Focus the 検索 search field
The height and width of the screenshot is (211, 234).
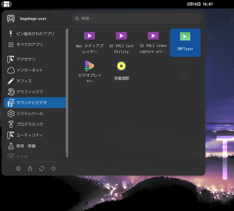click(x=137, y=18)
